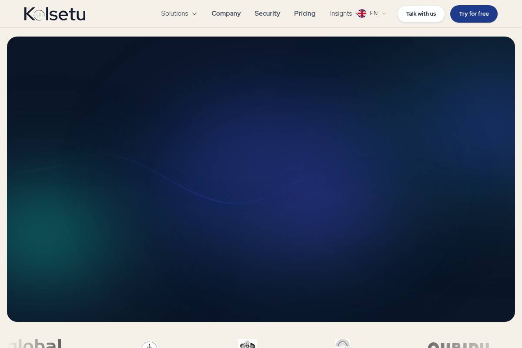Click the rainbow arch partner logo
Image resolution: width=522 pixels, height=348 pixels.
tap(343, 344)
